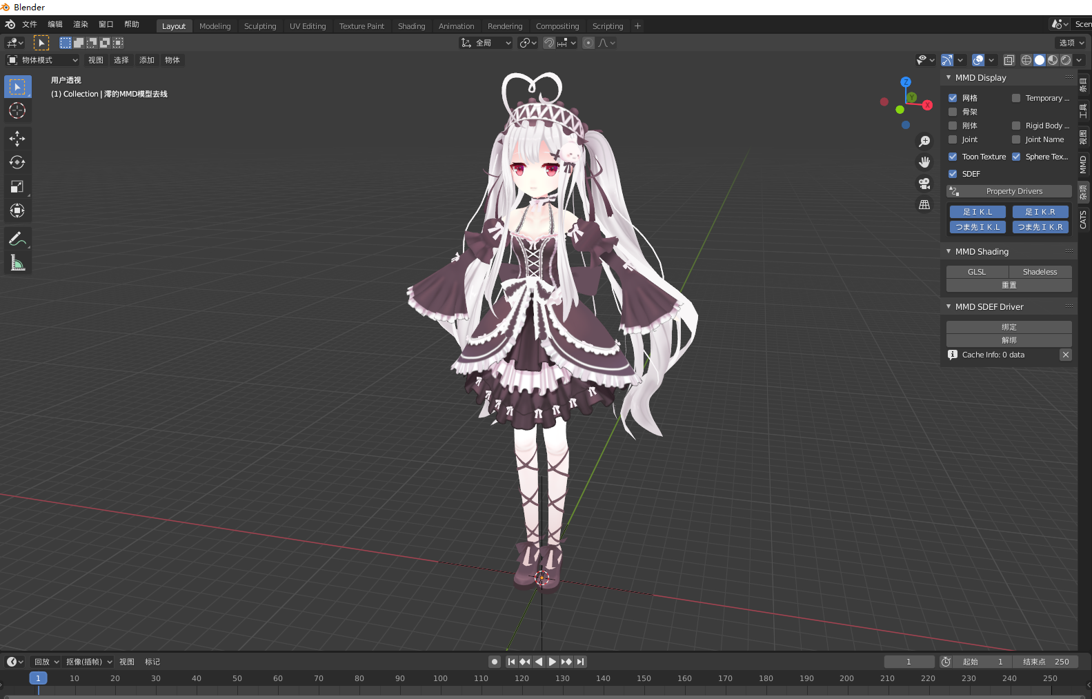1092x699 pixels.
Task: Toggle the snap magnet button
Action: pyautogui.click(x=549, y=43)
